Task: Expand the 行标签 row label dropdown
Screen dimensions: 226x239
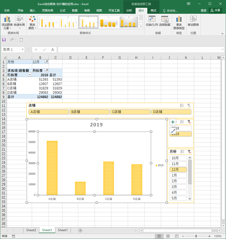Action: click(x=30, y=75)
